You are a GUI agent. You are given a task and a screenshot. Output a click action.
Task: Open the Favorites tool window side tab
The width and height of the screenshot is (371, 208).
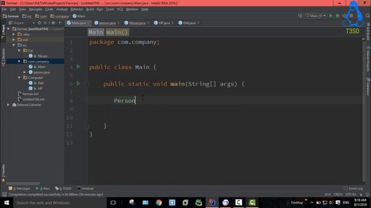[3, 173]
